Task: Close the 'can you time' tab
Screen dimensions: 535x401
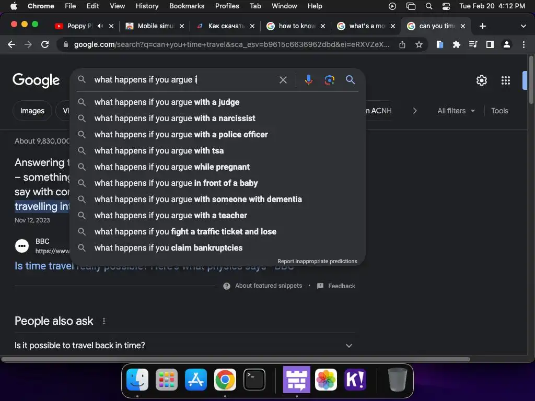Action: point(463,26)
